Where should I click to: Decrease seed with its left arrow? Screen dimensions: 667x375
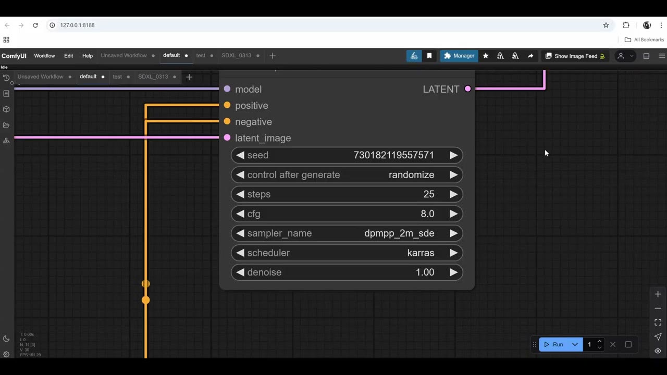pos(240,155)
